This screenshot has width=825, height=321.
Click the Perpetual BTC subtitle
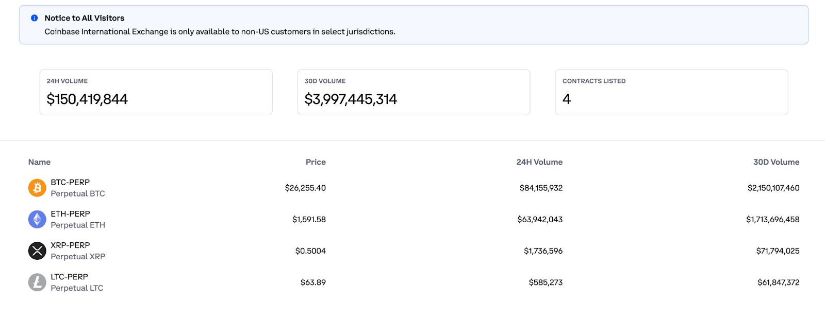[78, 193]
